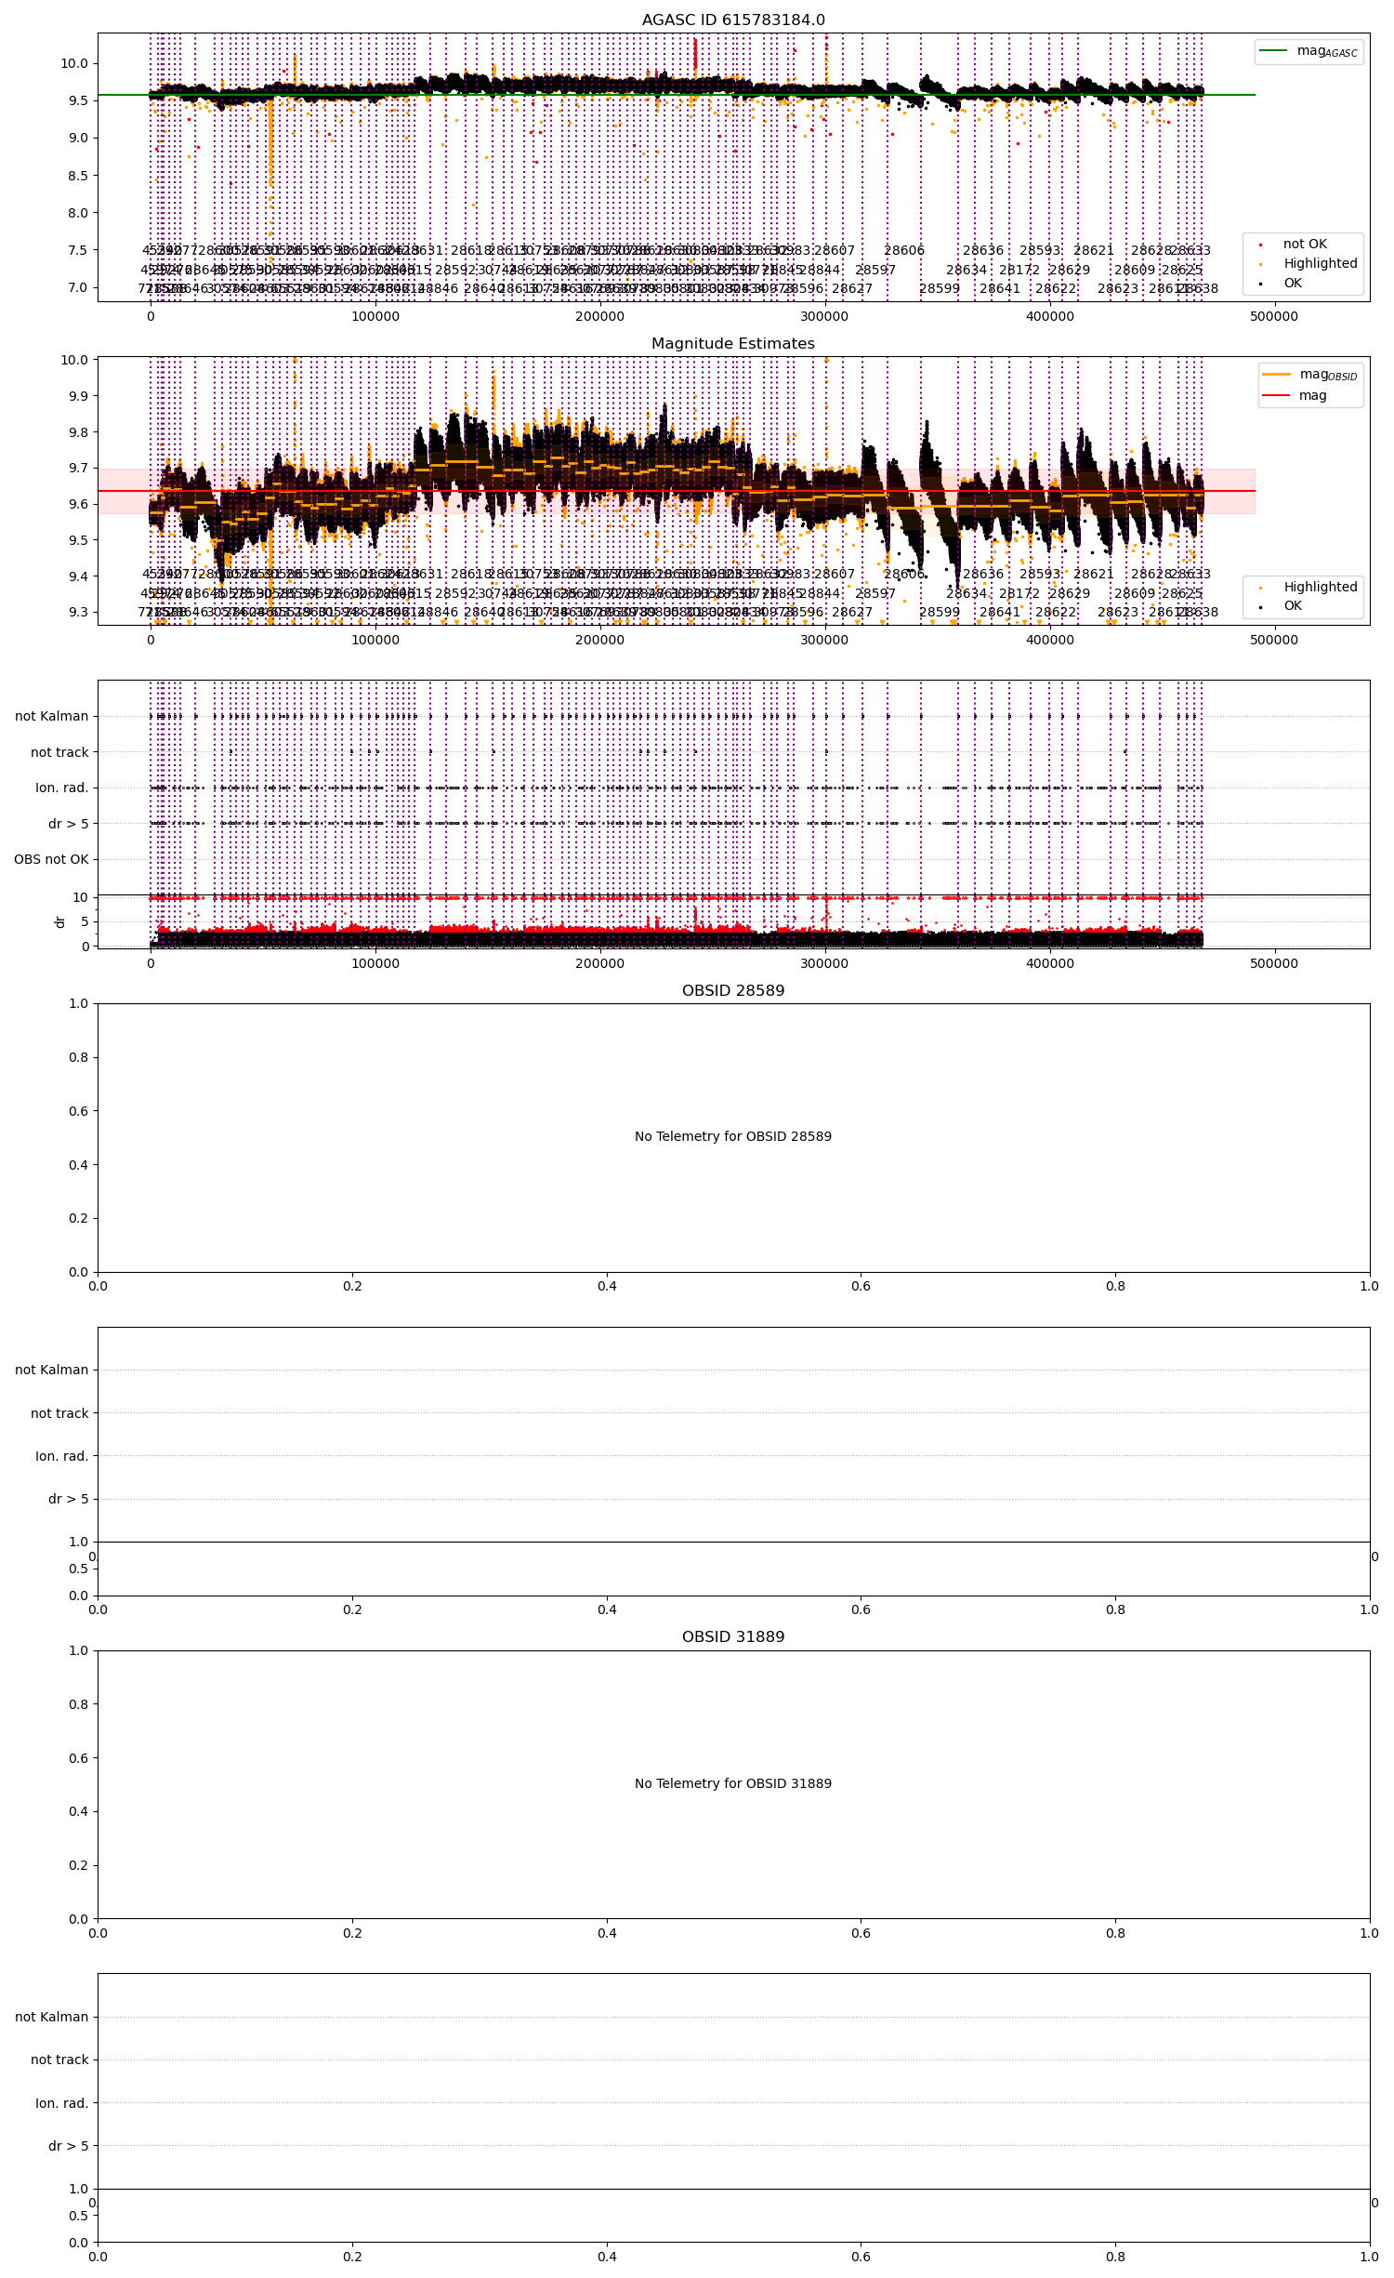Click the '8.0' y-axis tick label

(x=77, y=213)
